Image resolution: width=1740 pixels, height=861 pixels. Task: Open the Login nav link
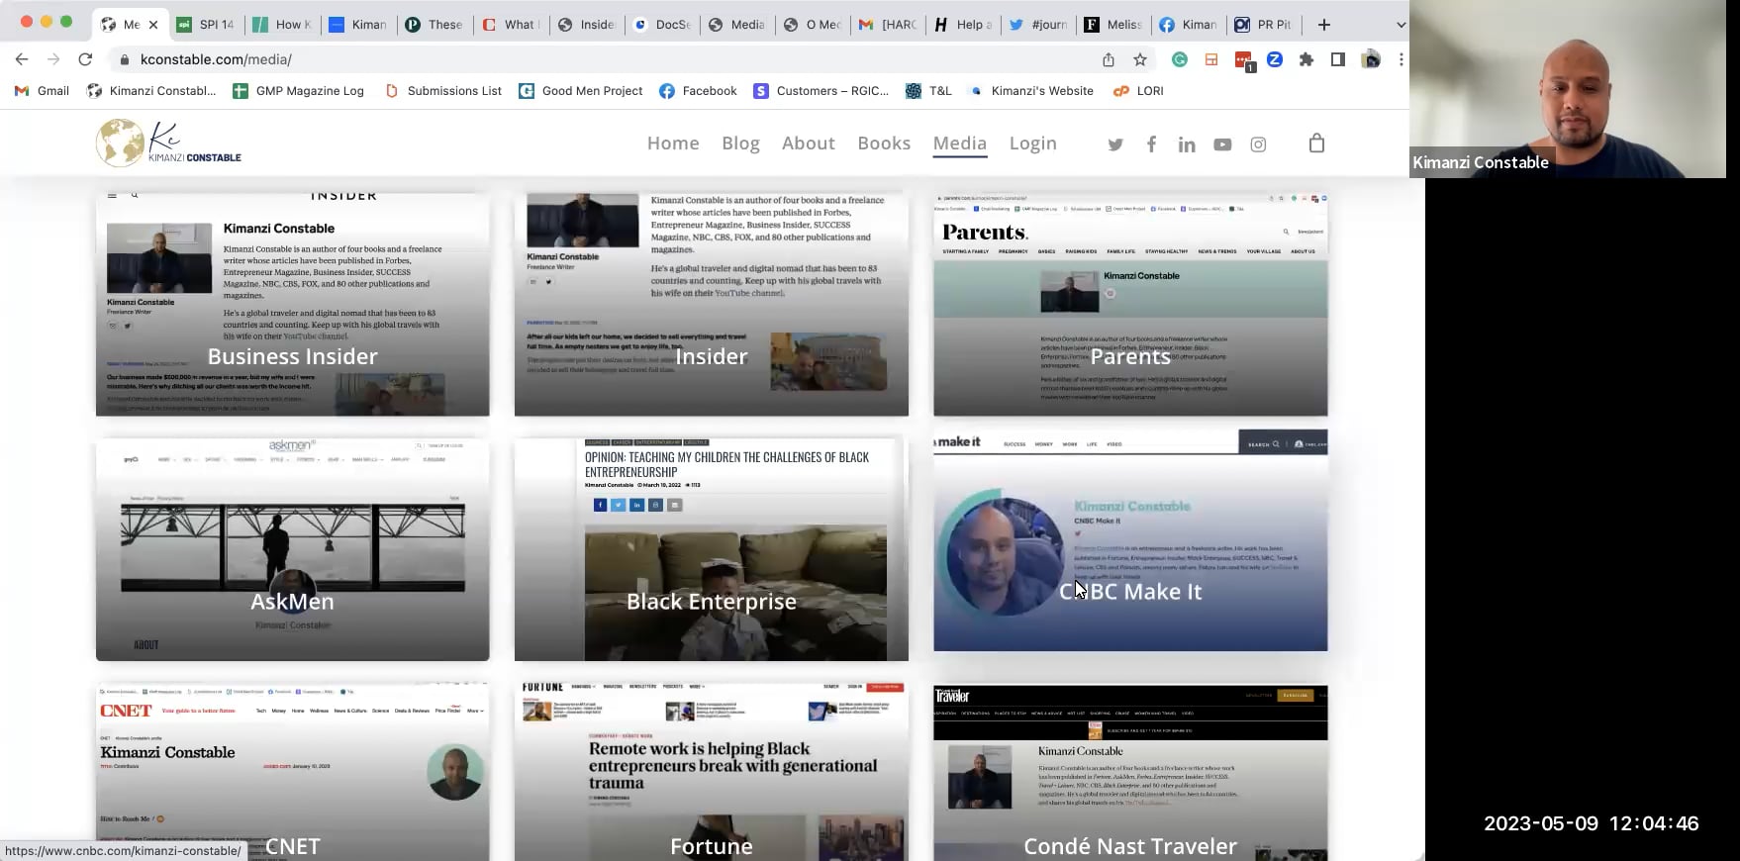coord(1033,143)
